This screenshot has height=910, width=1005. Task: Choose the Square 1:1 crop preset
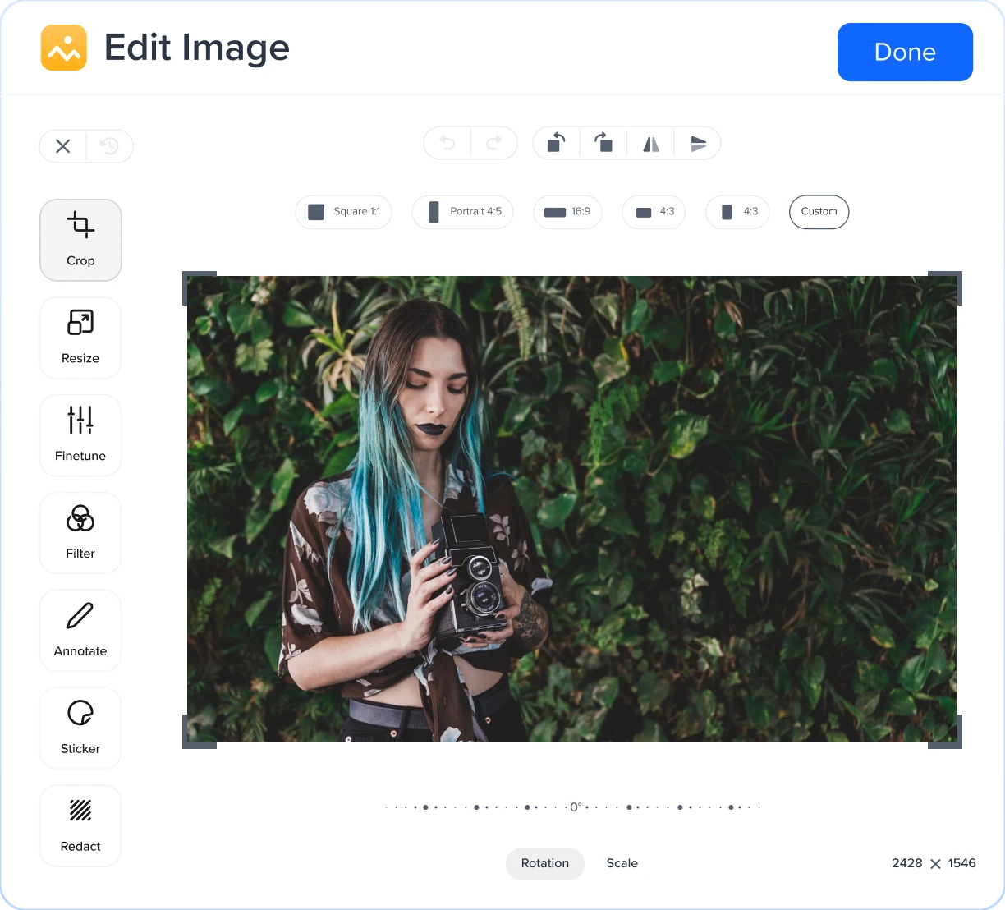click(343, 211)
